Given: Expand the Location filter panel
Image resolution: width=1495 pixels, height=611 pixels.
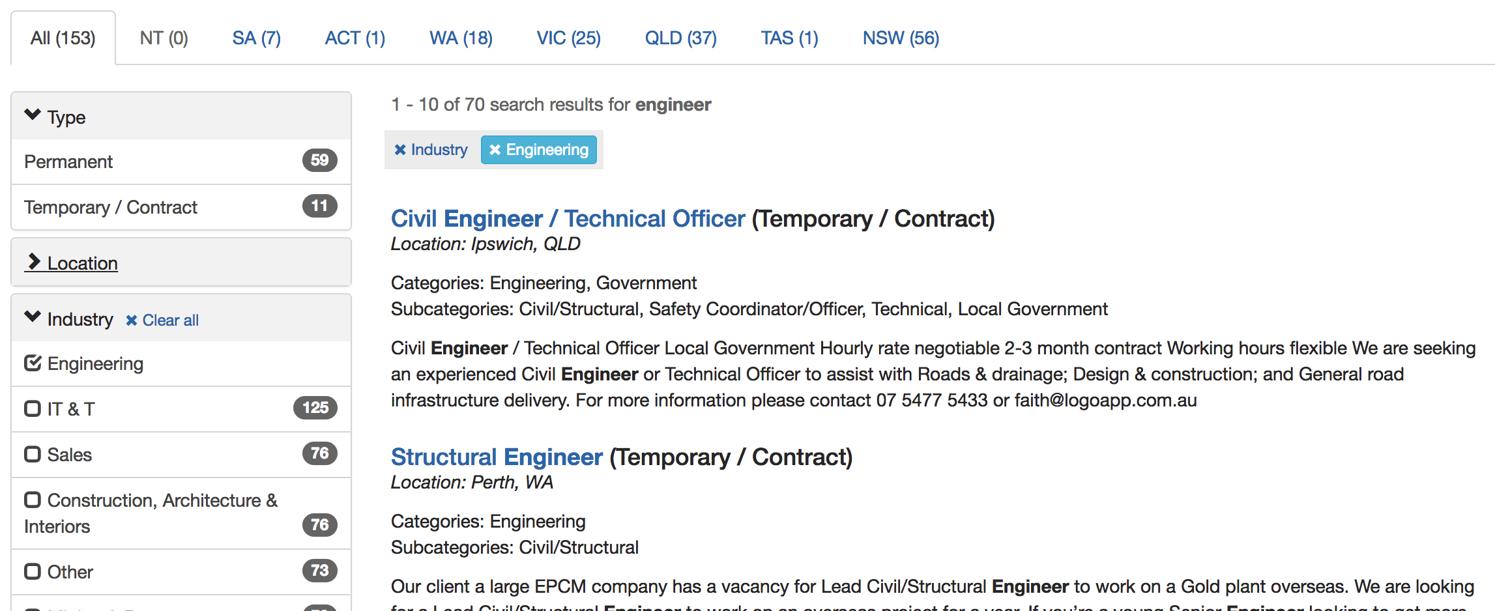Looking at the screenshot, I should (x=34, y=263).
